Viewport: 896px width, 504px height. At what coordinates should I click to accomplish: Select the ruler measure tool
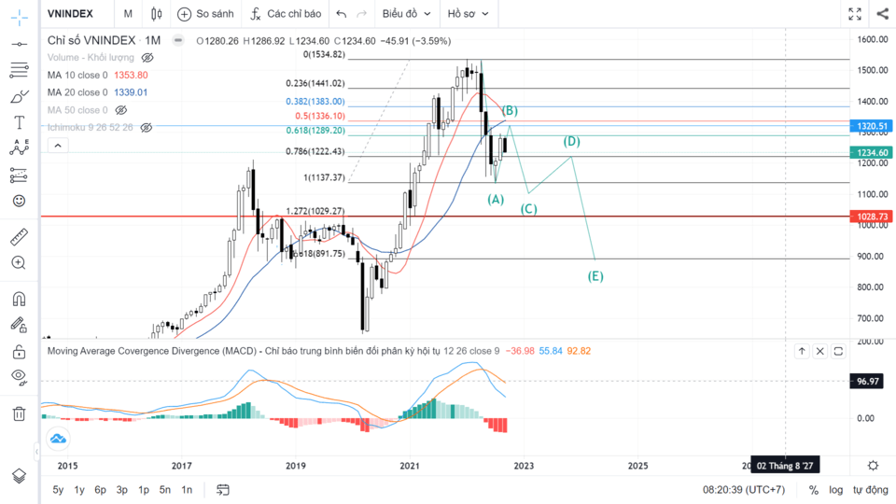click(19, 236)
